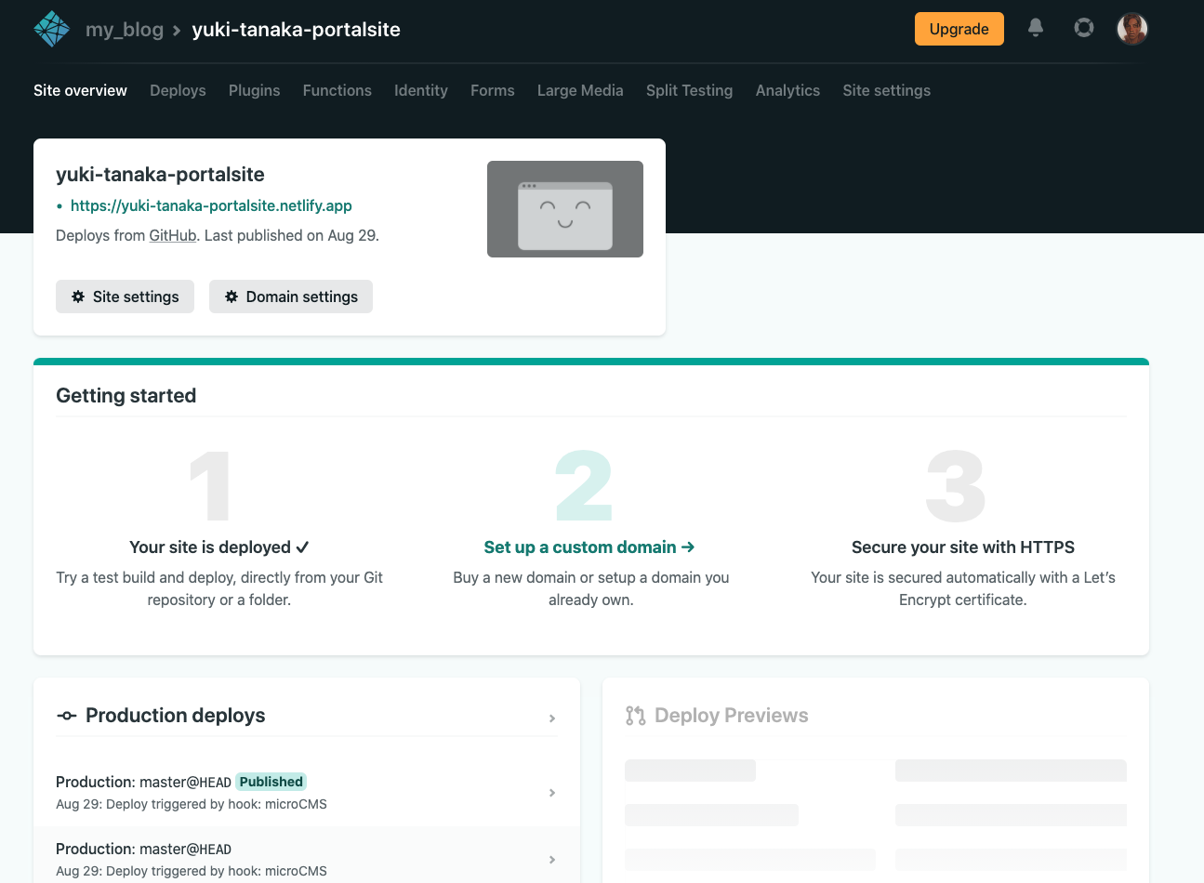Viewport: 1204px width, 883px height.
Task: Open the Published master@HEAD deploy chevron
Action: tap(552, 793)
